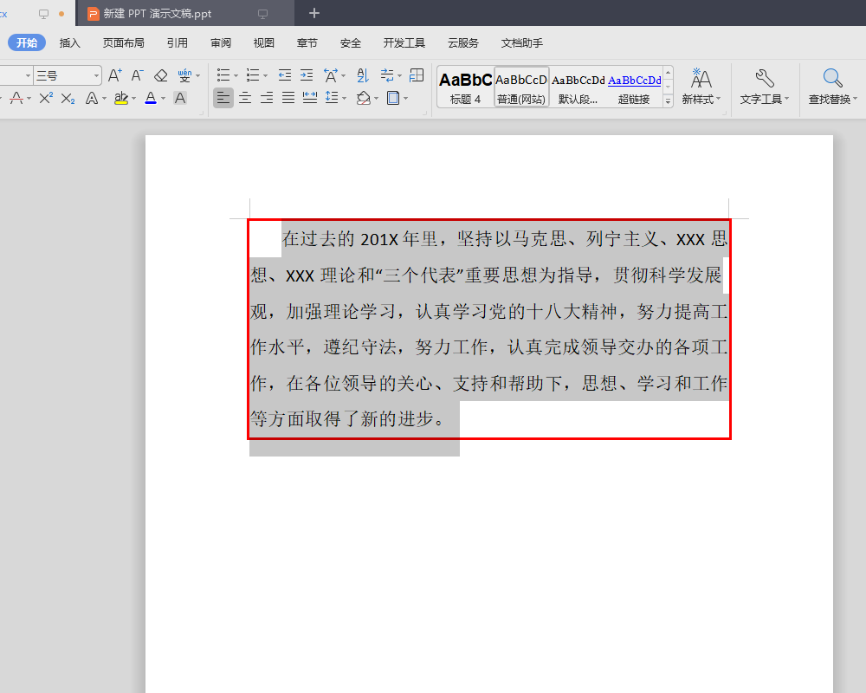This screenshot has width=866, height=693.
Task: Expand the styles gallery list
Action: pyautogui.click(x=668, y=100)
